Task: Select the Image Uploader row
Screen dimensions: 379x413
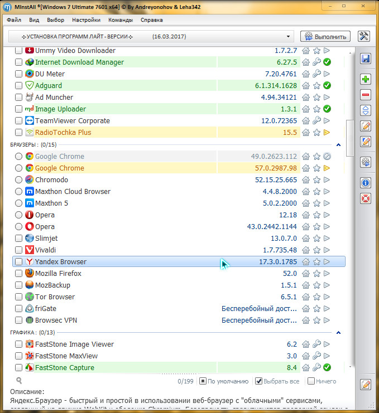Action: (x=179, y=109)
